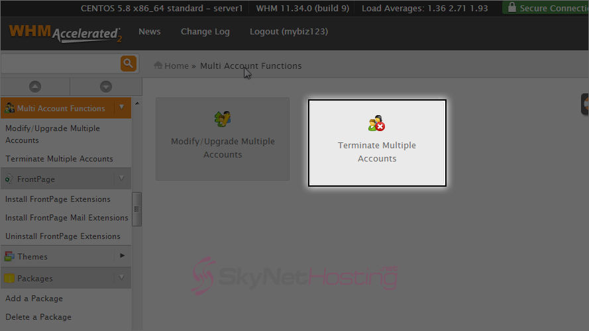This screenshot has width=589, height=331.
Task: Click the sidebar scrollbar up arrow
Action: pos(137,103)
